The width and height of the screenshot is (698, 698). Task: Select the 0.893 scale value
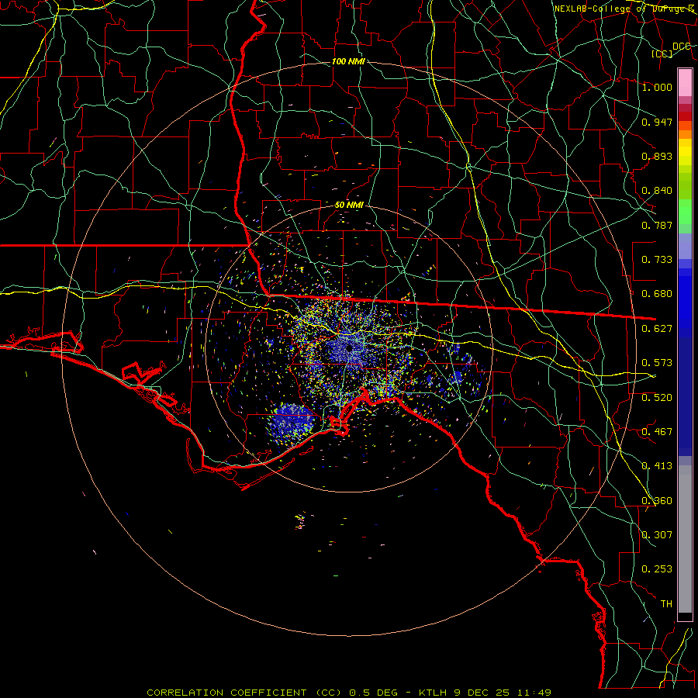[657, 156]
